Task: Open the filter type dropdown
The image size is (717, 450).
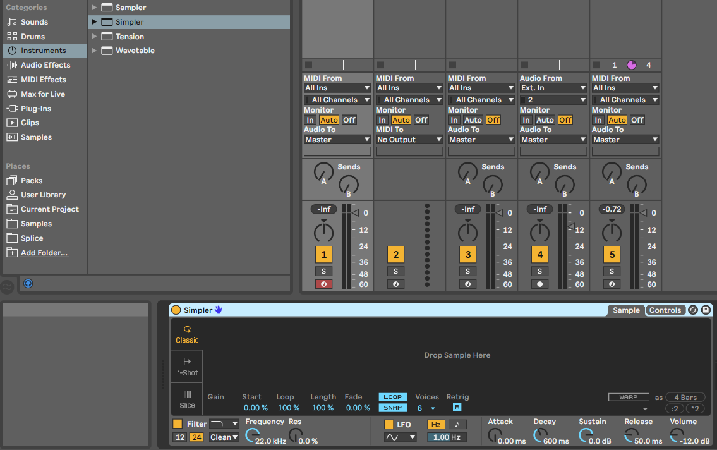Action: [224, 423]
